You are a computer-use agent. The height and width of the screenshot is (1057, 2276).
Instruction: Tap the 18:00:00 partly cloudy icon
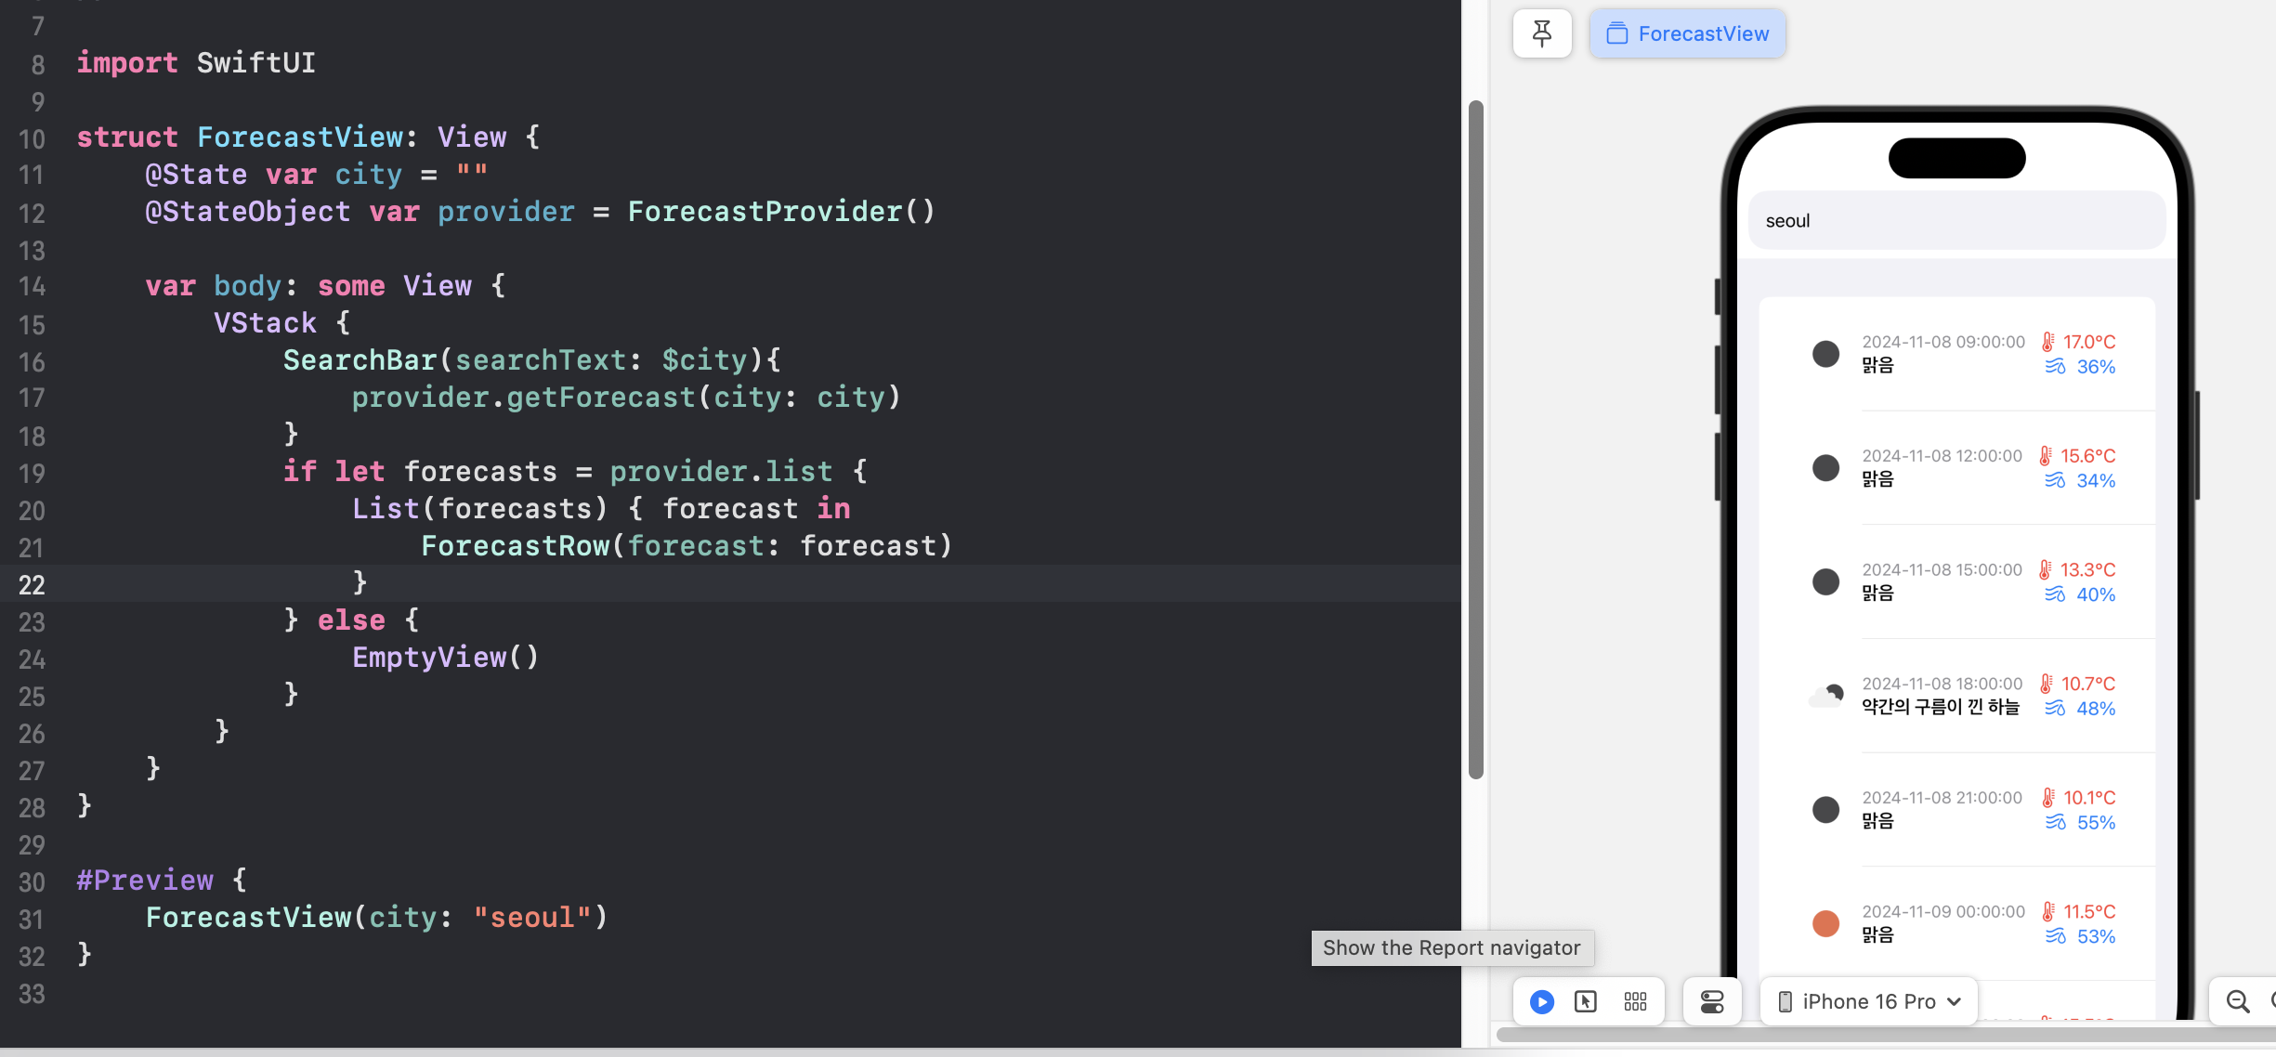click(x=1825, y=696)
